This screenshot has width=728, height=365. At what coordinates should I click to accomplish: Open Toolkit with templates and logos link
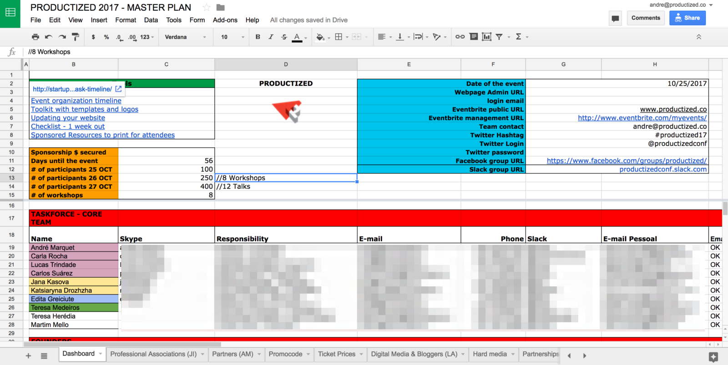(85, 109)
